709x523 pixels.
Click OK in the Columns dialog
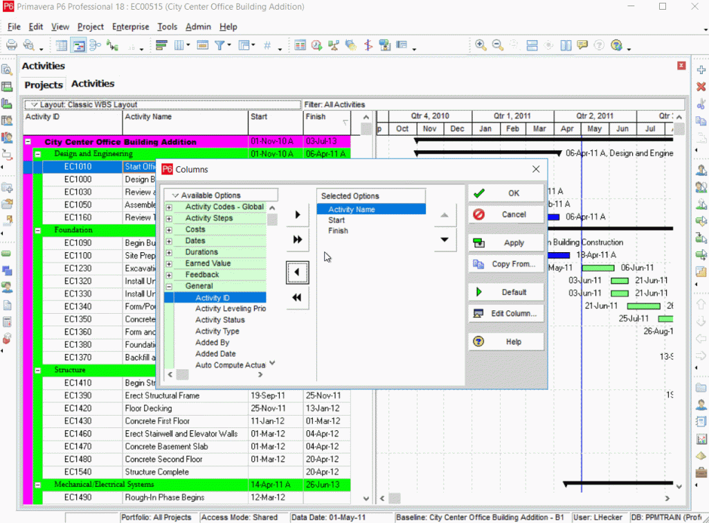[506, 193]
